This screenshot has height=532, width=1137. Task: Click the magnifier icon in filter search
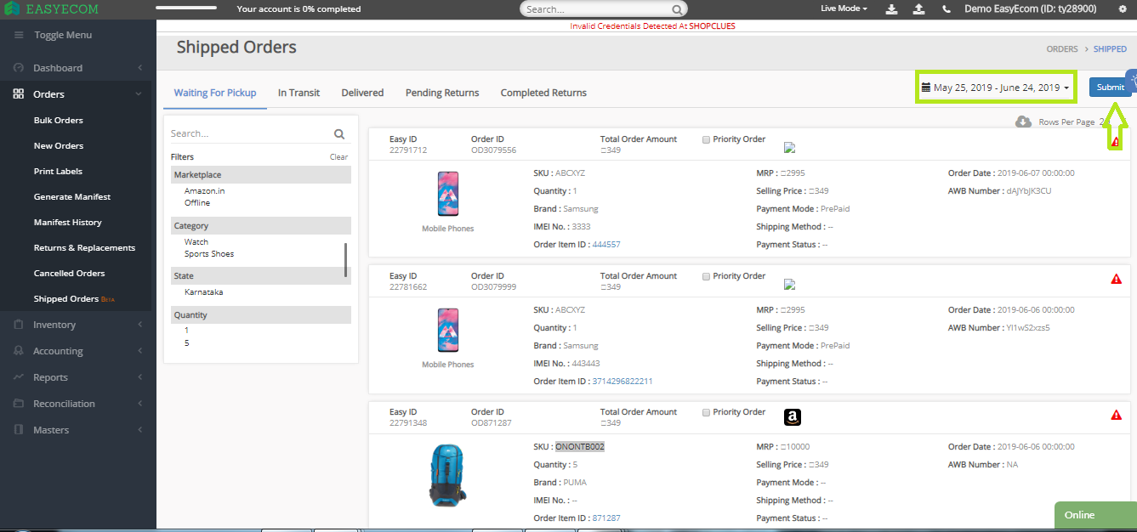pyautogui.click(x=339, y=133)
